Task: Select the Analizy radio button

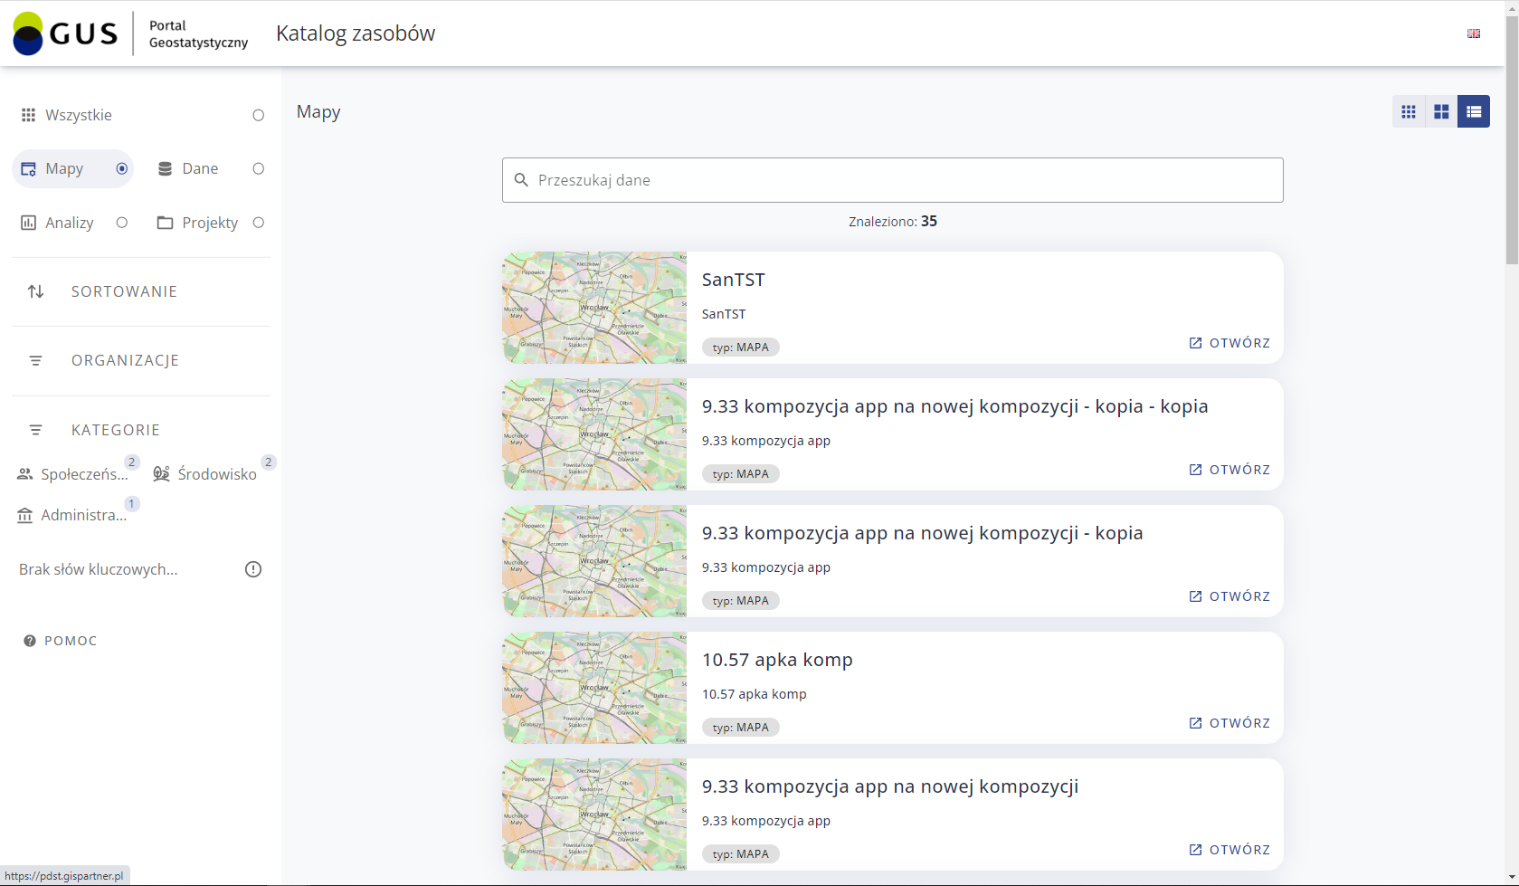Action: (x=122, y=223)
